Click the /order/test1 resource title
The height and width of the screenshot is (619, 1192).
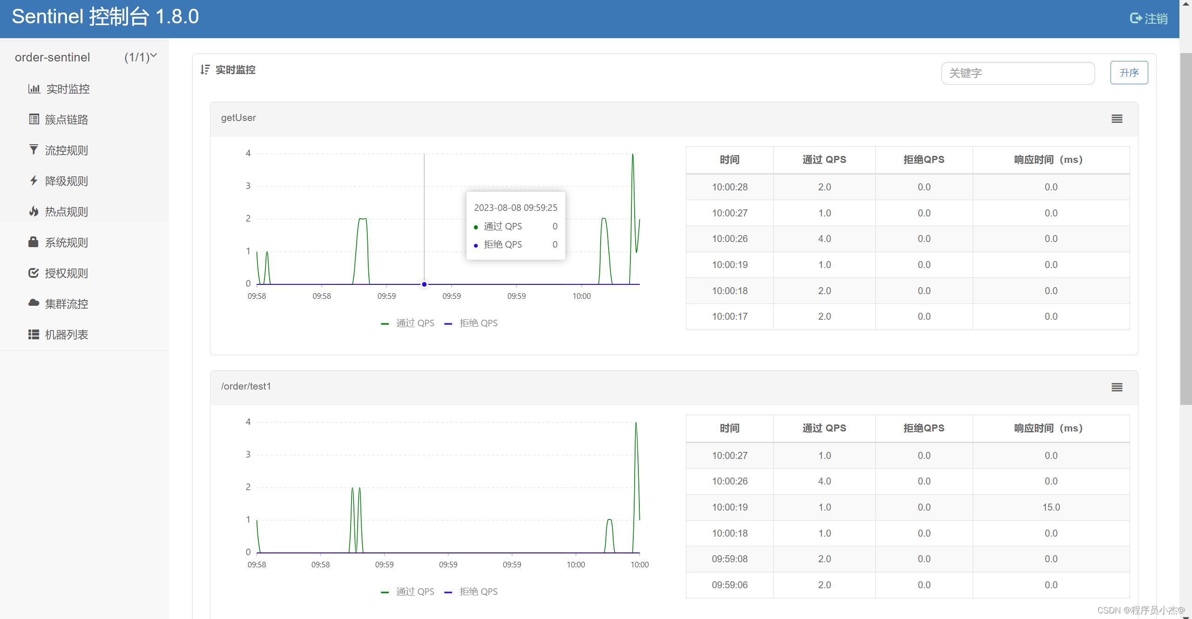click(246, 386)
